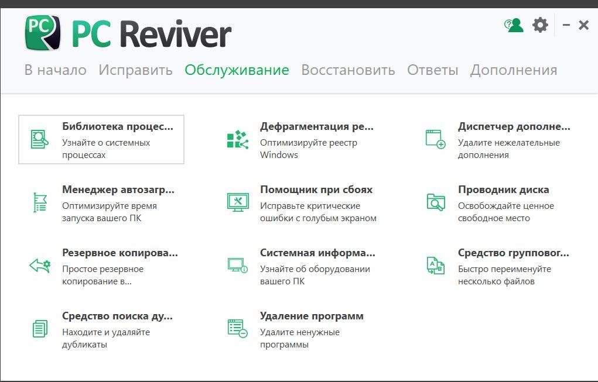Screen dimensions: 598x382
Task: Click the Менеджер автозагрузки flag list icon
Action: tap(40, 202)
